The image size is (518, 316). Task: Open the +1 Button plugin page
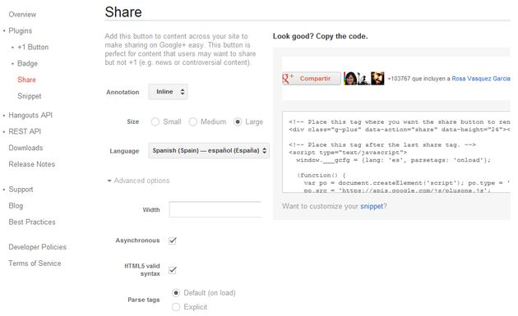tap(33, 47)
